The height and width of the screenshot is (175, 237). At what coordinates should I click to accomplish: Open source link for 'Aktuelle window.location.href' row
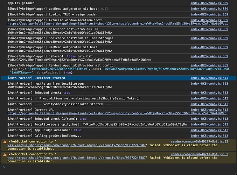[x=209, y=20]
